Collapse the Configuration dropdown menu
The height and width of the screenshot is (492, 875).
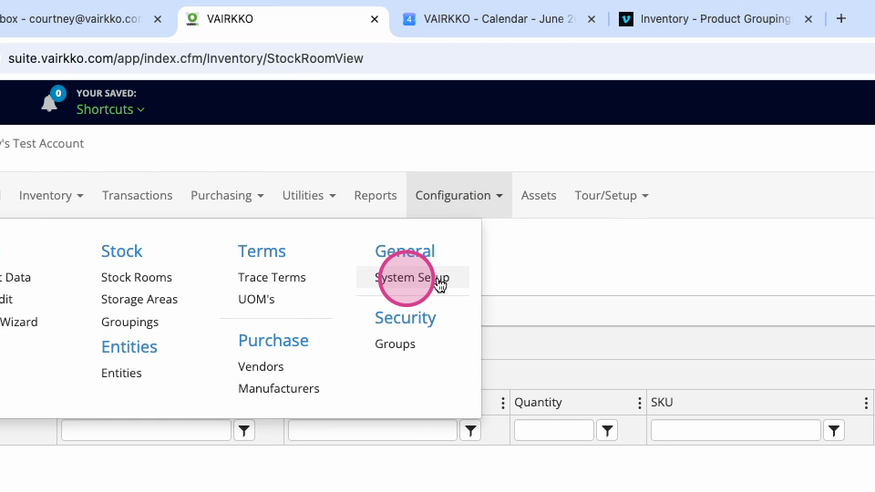click(458, 195)
